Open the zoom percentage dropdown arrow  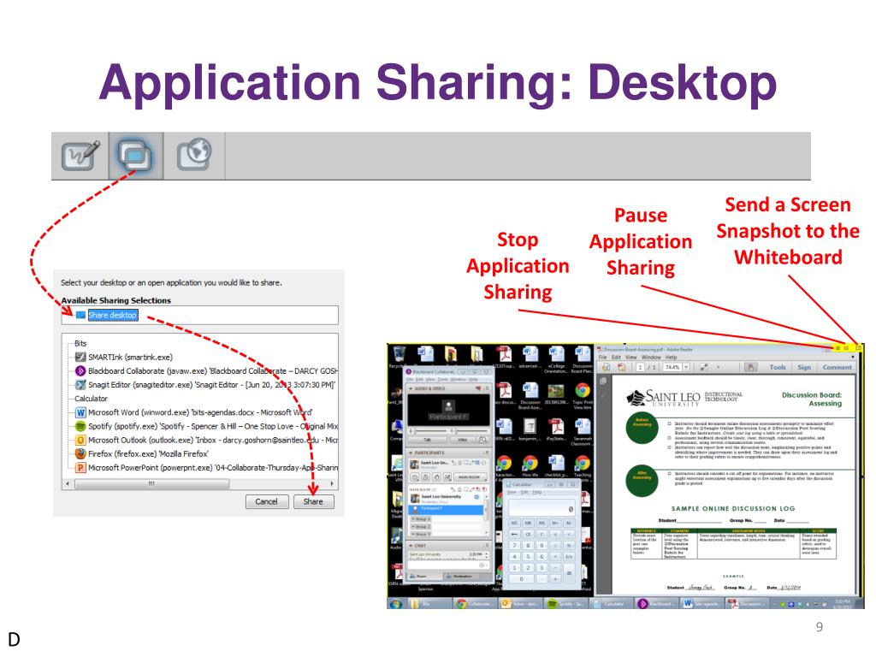(x=687, y=367)
